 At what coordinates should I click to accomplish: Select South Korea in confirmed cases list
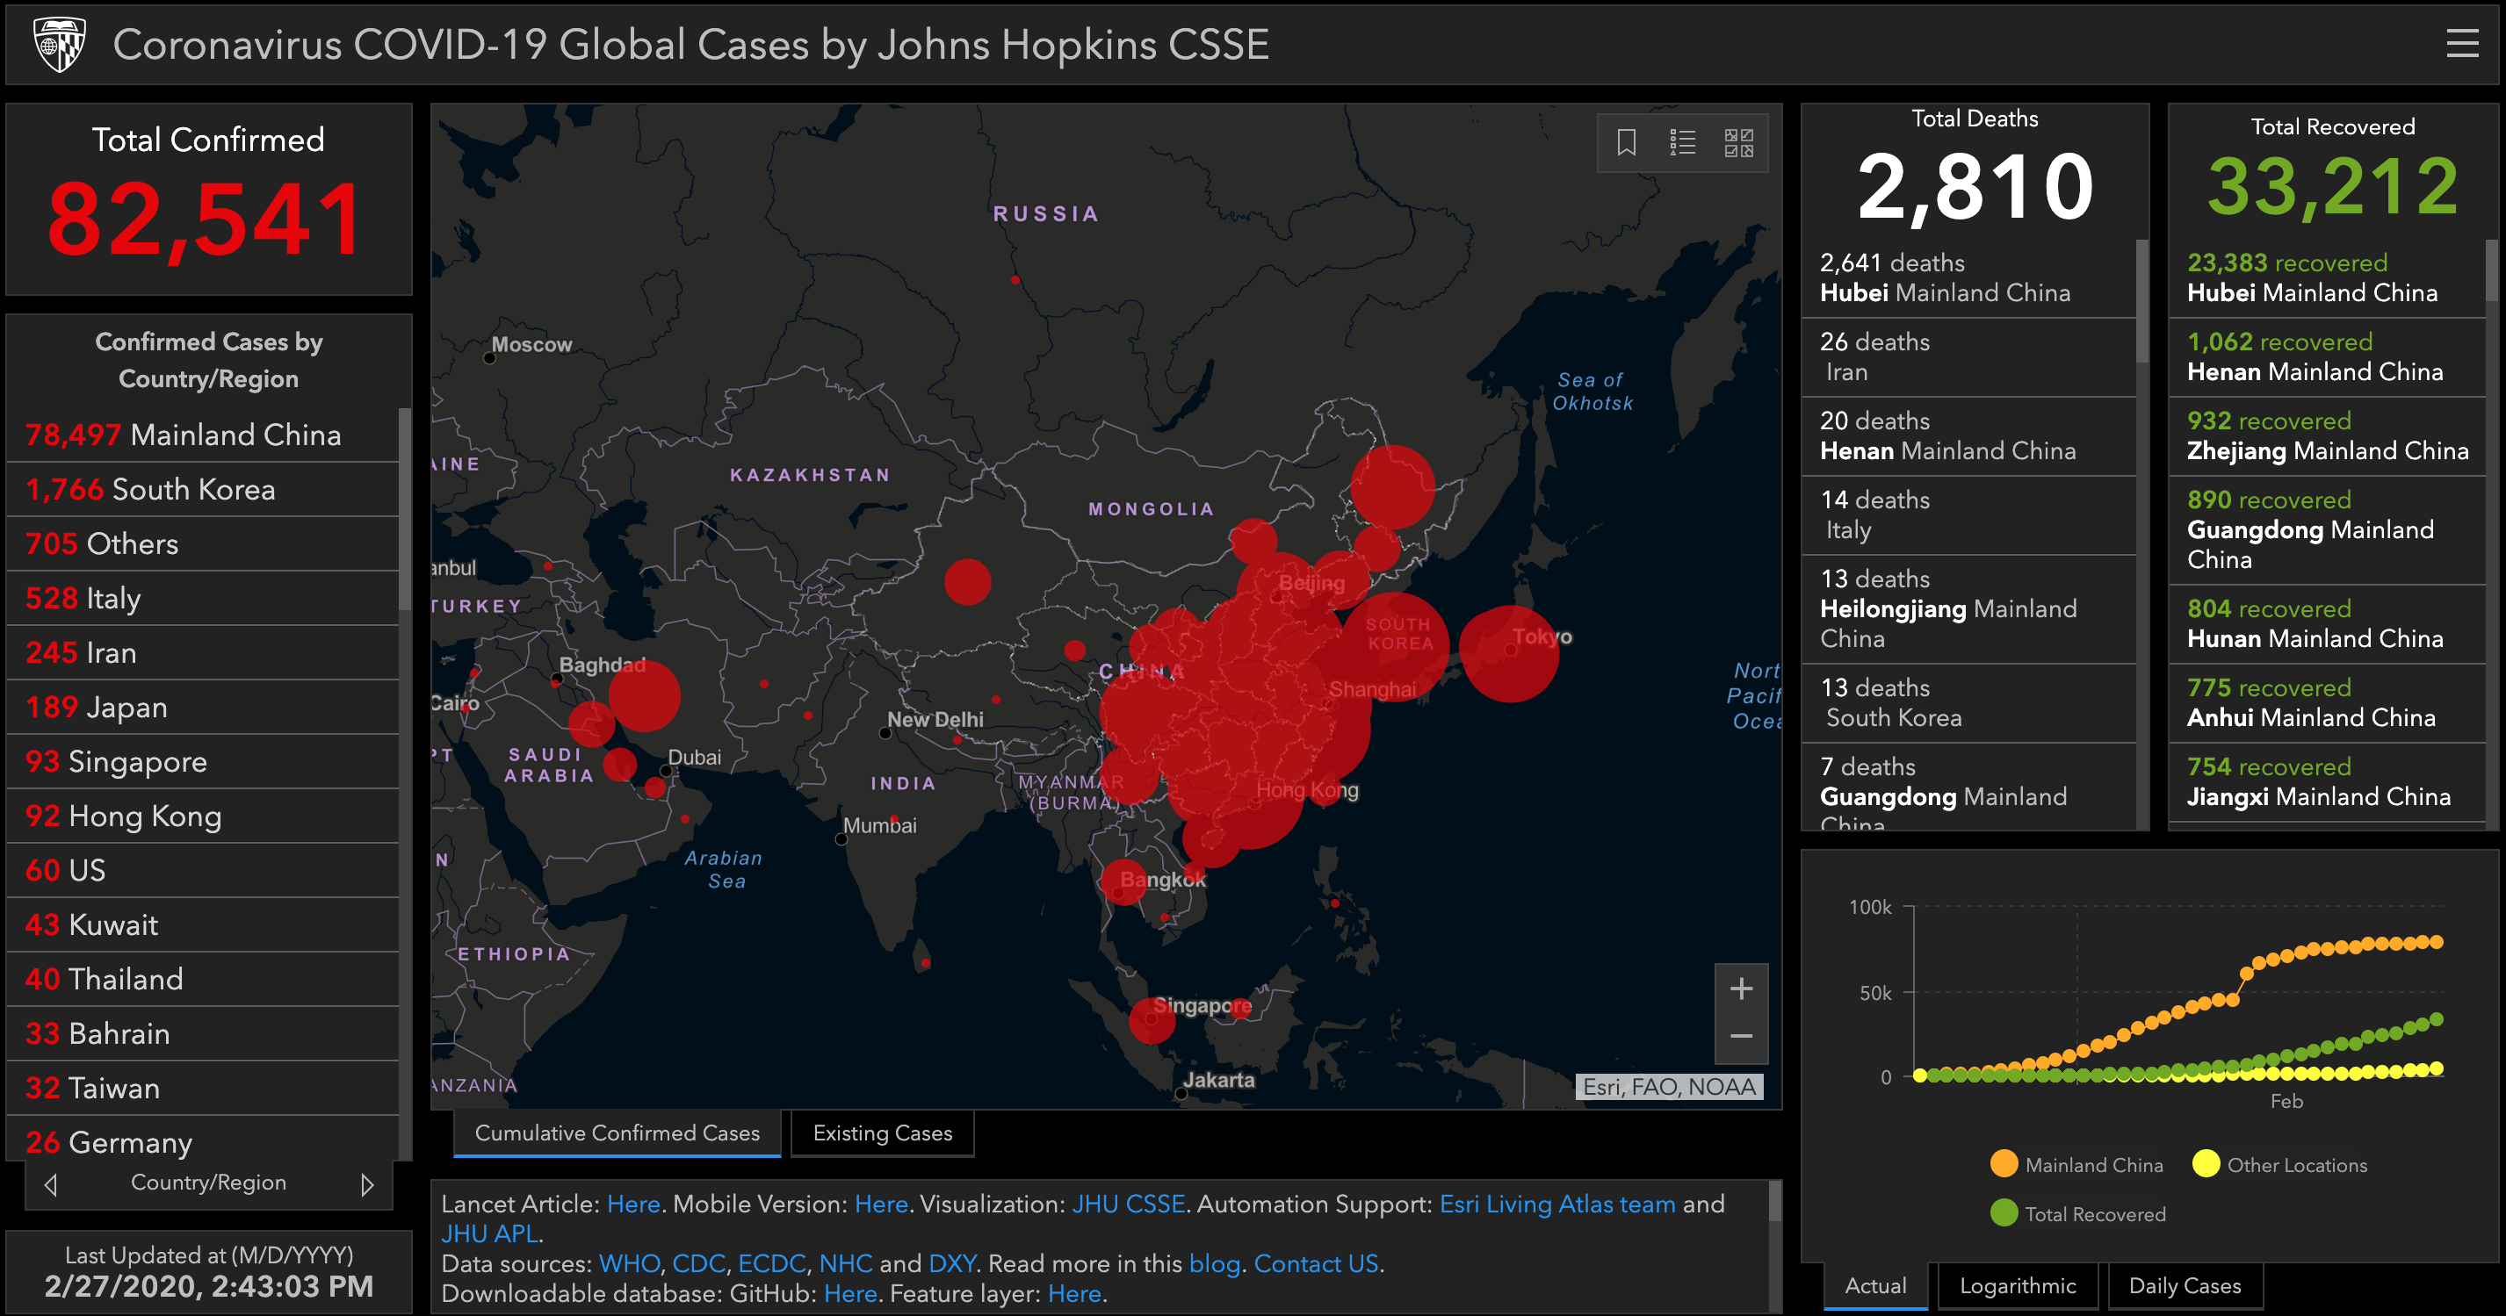click(x=195, y=489)
